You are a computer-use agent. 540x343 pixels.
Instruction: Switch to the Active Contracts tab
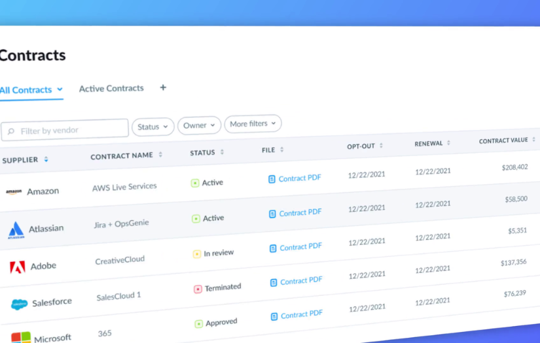coord(111,89)
